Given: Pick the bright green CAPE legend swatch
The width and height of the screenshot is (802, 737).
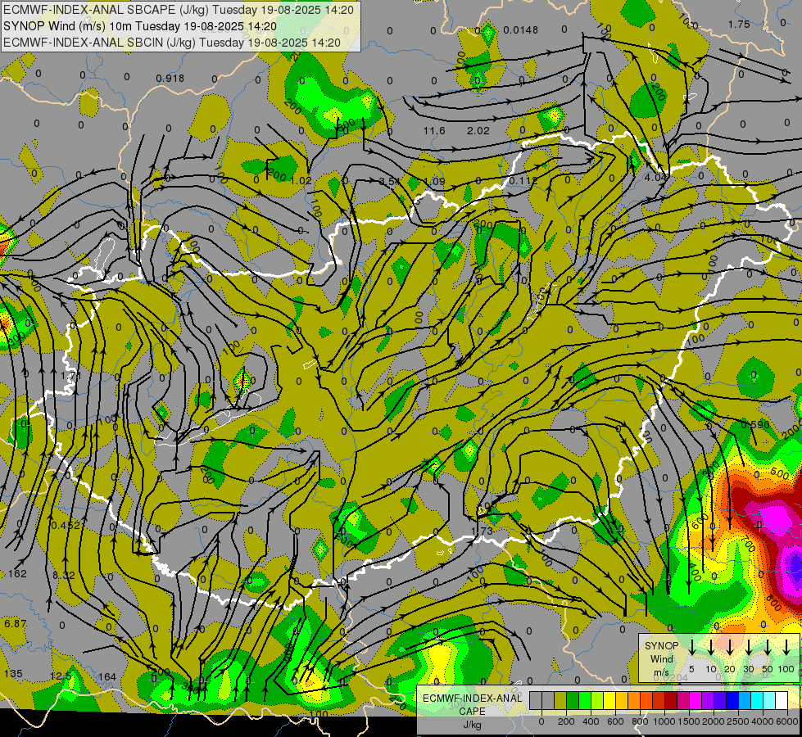Looking at the screenshot, I should tap(585, 701).
